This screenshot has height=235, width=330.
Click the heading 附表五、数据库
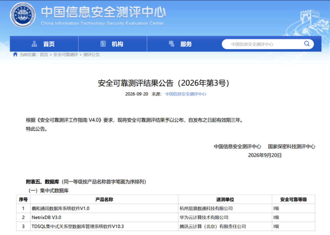coord(43,182)
